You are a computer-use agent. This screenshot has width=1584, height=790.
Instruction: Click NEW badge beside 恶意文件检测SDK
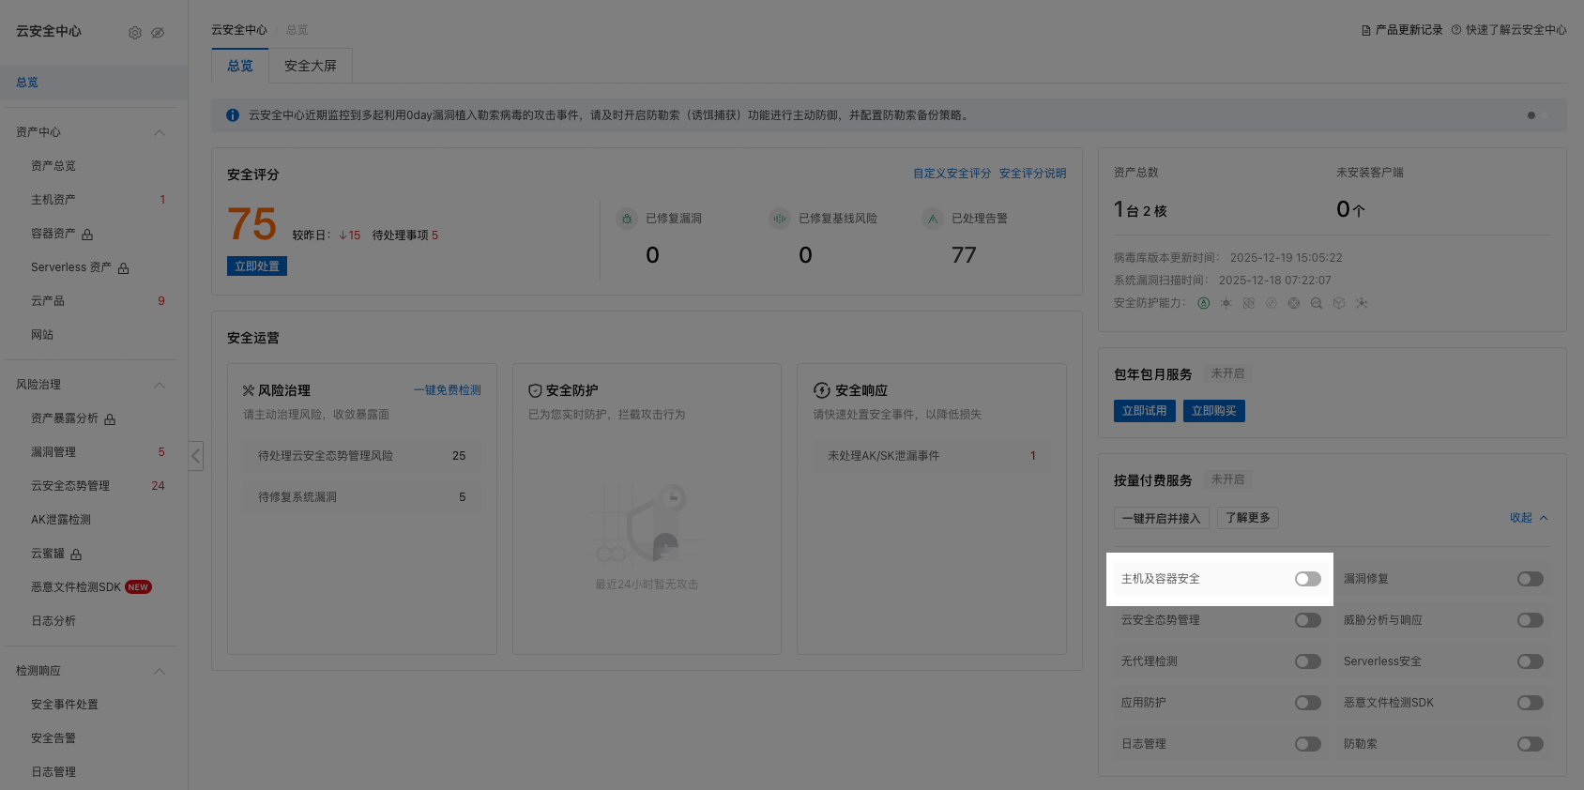(x=138, y=587)
